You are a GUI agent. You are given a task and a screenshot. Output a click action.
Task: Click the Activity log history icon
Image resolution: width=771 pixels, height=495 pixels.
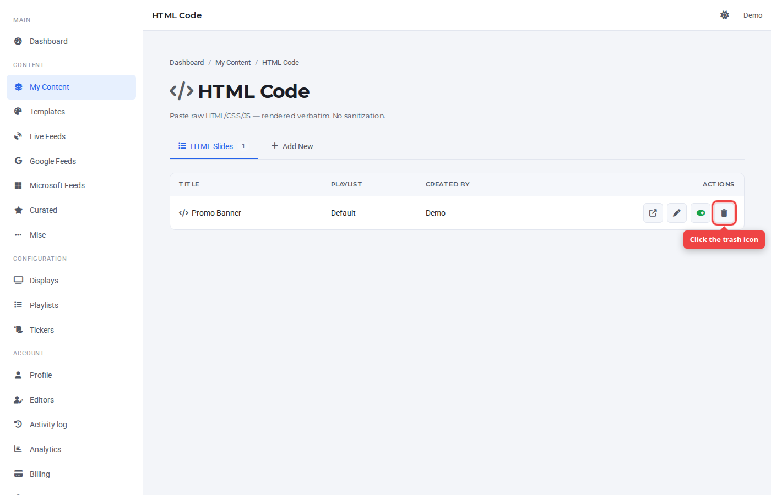(x=18, y=425)
